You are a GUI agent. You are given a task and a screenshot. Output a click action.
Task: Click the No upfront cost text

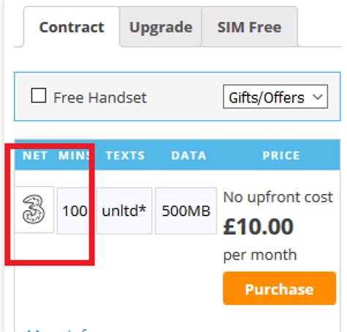coord(278,197)
